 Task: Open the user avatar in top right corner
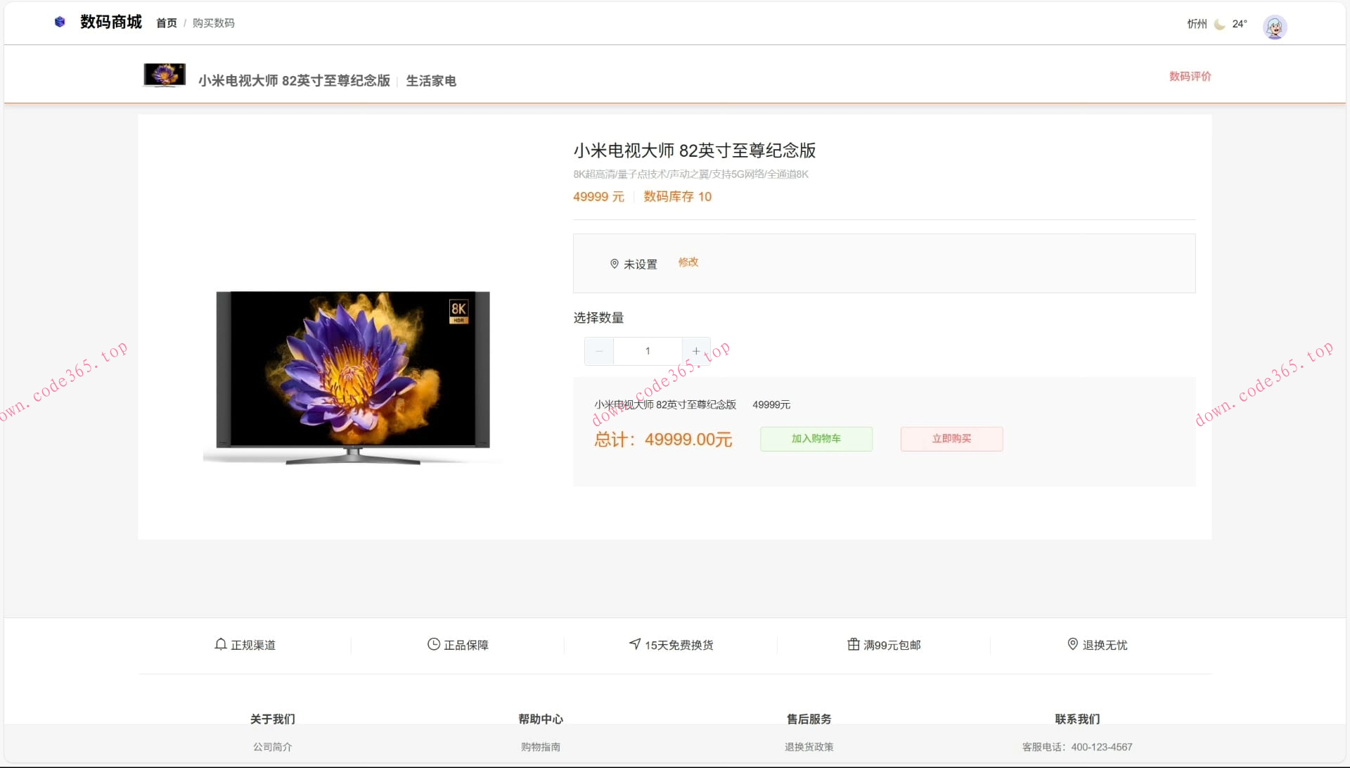1274,27
